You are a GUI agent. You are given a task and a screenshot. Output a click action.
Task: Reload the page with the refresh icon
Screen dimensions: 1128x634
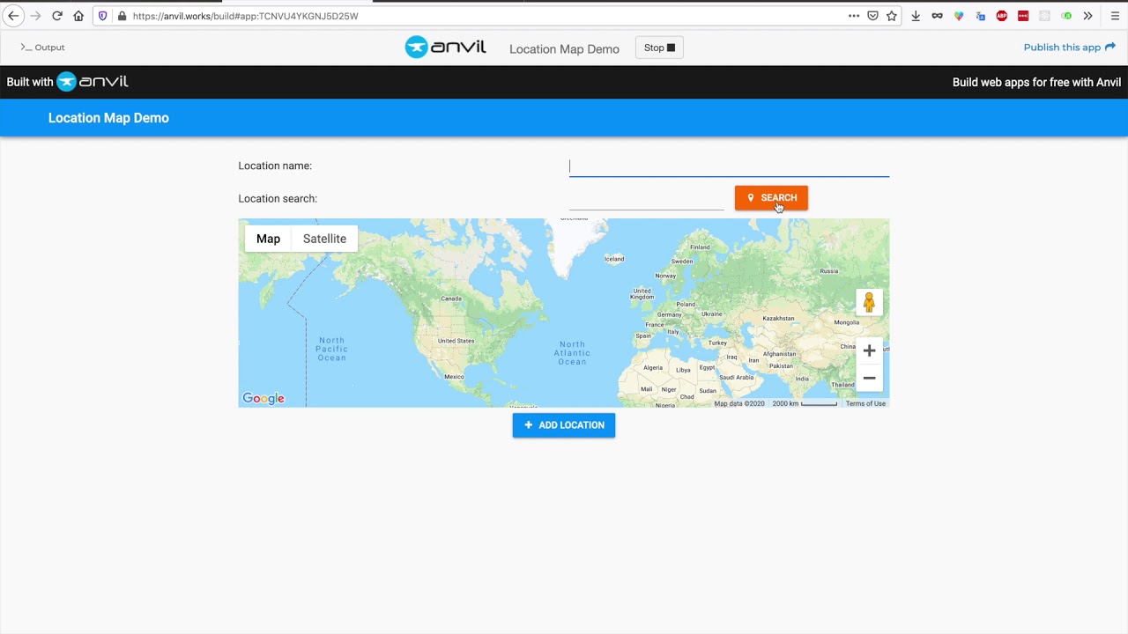57,16
